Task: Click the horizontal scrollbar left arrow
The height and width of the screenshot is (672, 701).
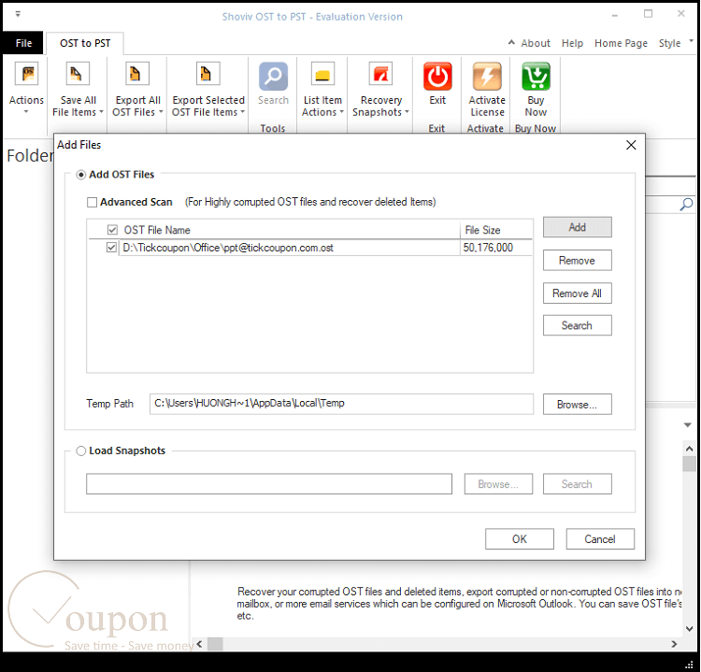Action: point(199,644)
